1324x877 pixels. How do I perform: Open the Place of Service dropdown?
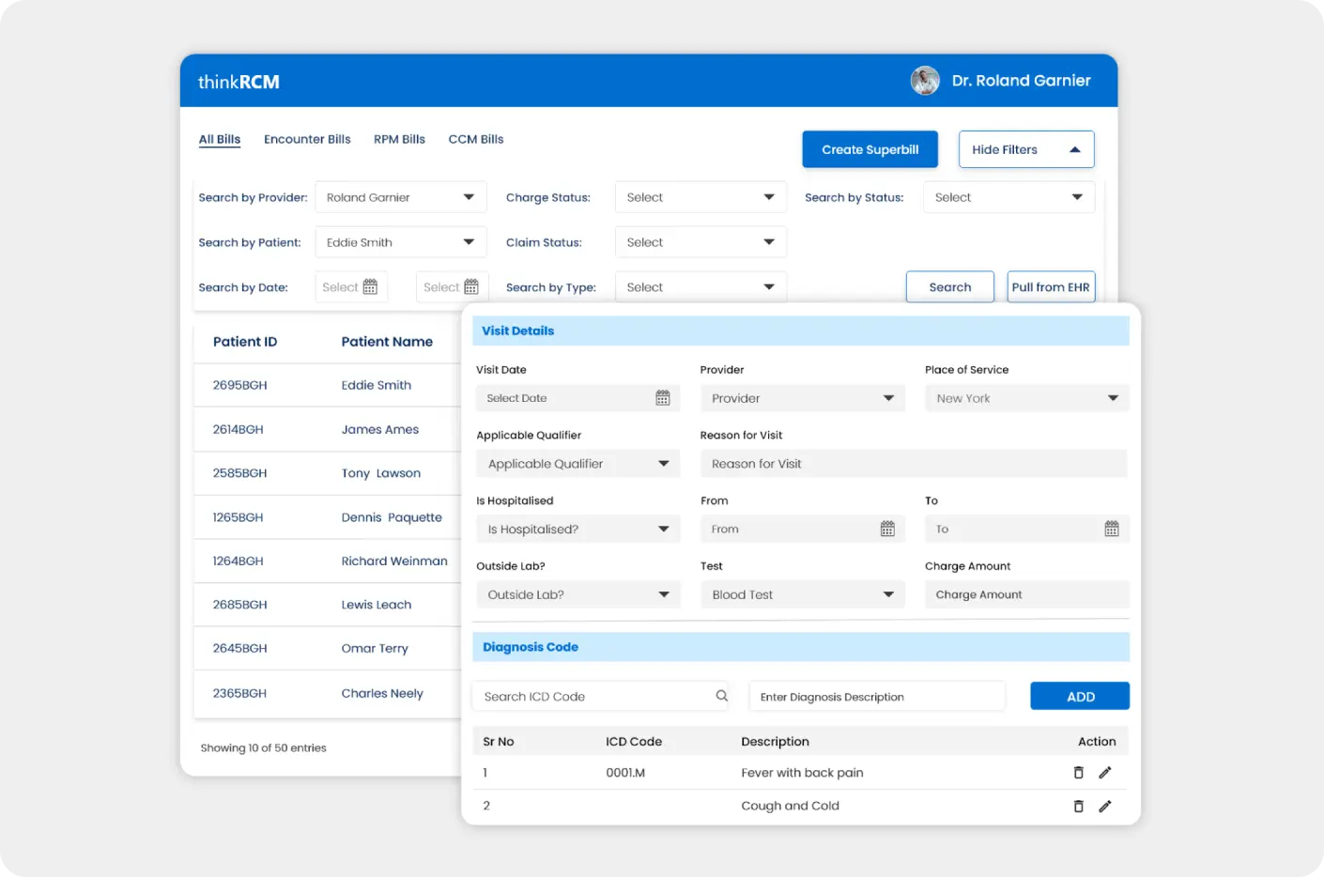[x=1026, y=397]
